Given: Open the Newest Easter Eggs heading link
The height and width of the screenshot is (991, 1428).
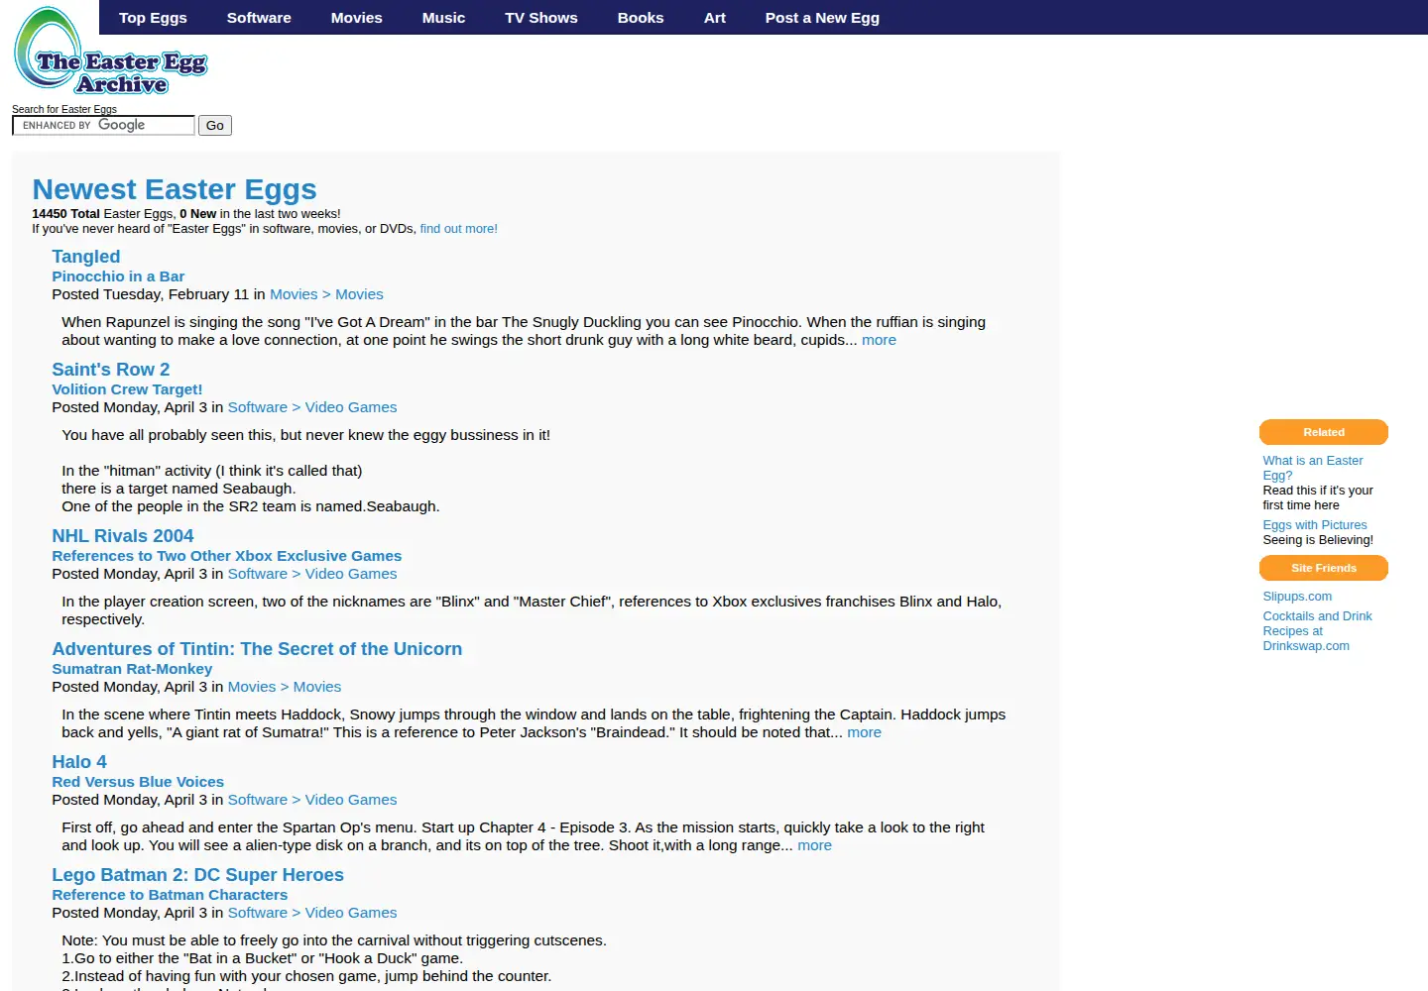Looking at the screenshot, I should 175,189.
